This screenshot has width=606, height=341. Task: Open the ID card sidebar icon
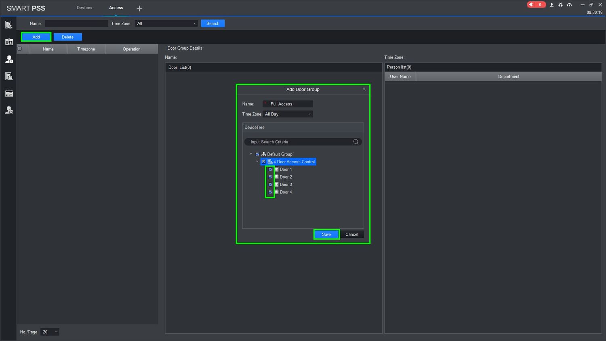9,42
